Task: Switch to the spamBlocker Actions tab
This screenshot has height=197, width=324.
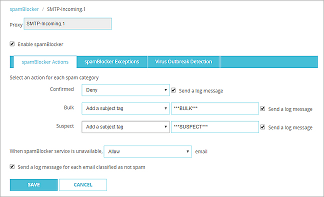Action: pyautogui.click(x=45, y=62)
